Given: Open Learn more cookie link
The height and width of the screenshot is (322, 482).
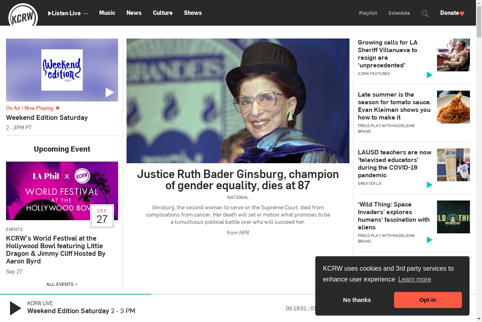Looking at the screenshot, I should pos(415,279).
